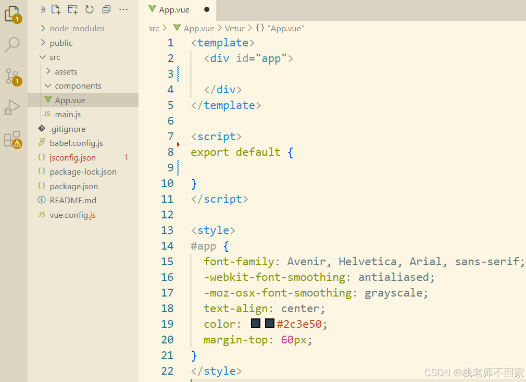The width and height of the screenshot is (526, 382).
Task: Collapse all folders in explorer
Action: 106,9
